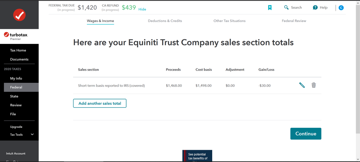This screenshot has width=360, height=162.
Task: Click the Search magnifier icon
Action: (286, 8)
